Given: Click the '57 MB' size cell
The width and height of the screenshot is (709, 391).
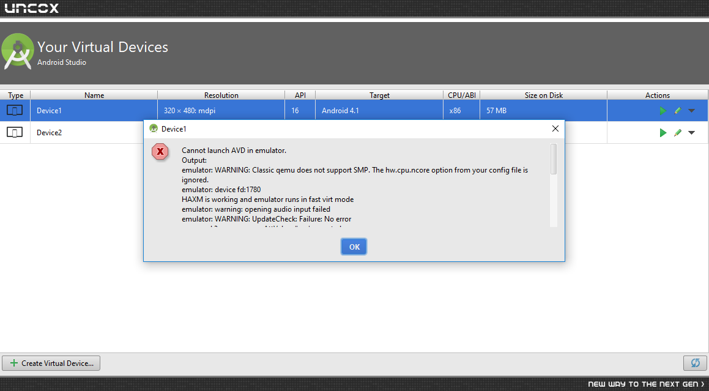Looking at the screenshot, I should pos(543,110).
